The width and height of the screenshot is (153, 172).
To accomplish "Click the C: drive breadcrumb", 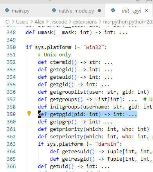I will 7,22.
